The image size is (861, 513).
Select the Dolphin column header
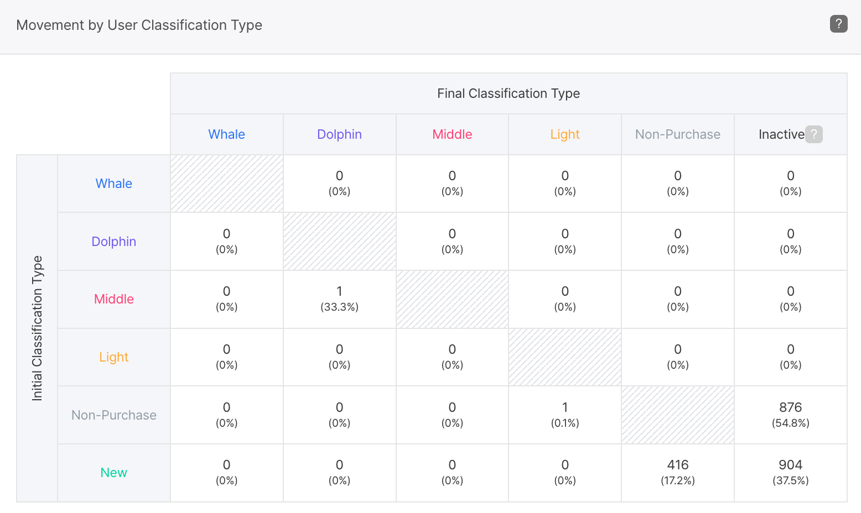[x=339, y=134]
